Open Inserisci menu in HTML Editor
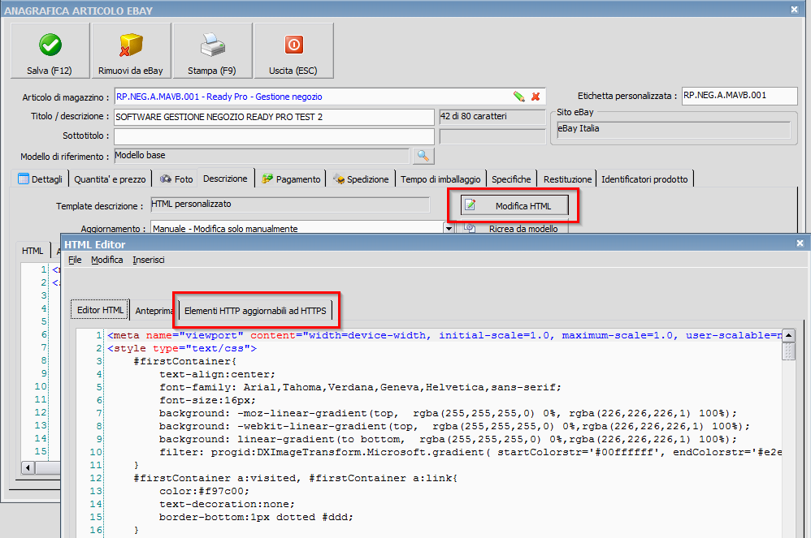 (149, 260)
